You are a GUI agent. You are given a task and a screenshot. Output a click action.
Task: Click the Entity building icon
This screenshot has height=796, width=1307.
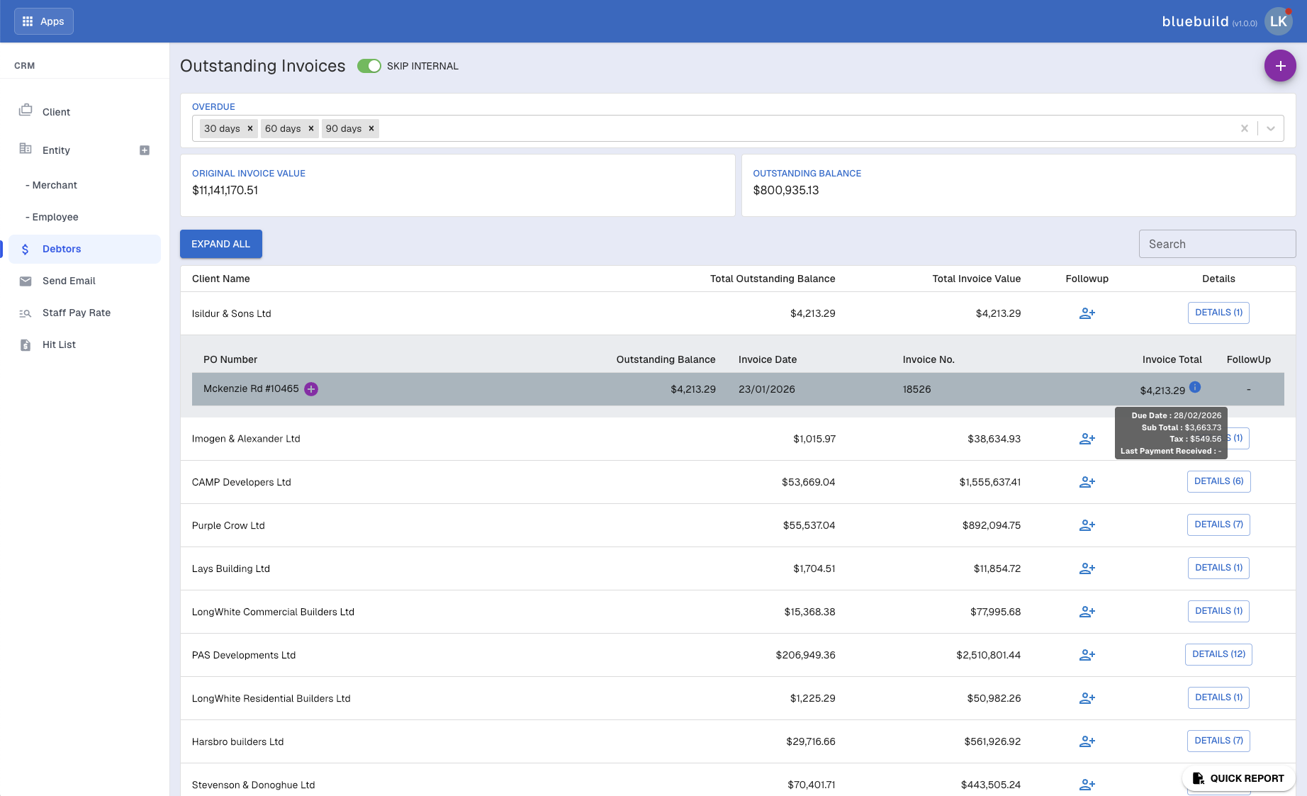tap(26, 148)
